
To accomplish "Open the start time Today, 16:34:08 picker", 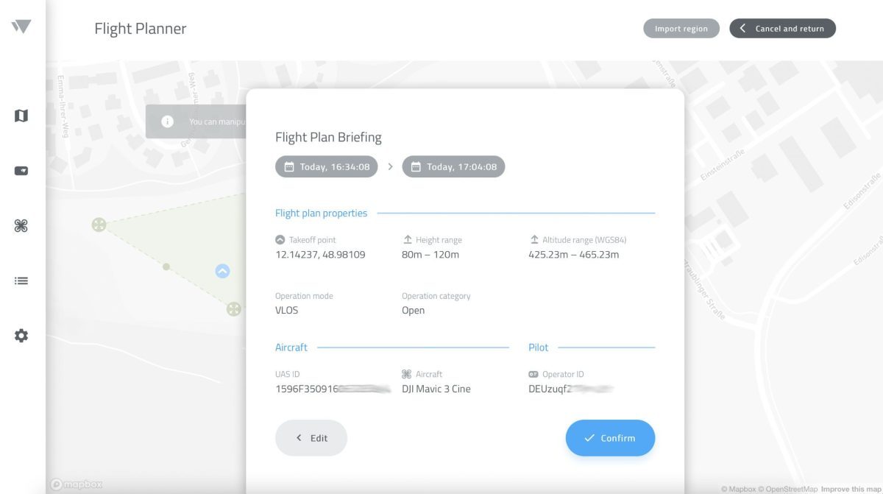I will pyautogui.click(x=325, y=166).
